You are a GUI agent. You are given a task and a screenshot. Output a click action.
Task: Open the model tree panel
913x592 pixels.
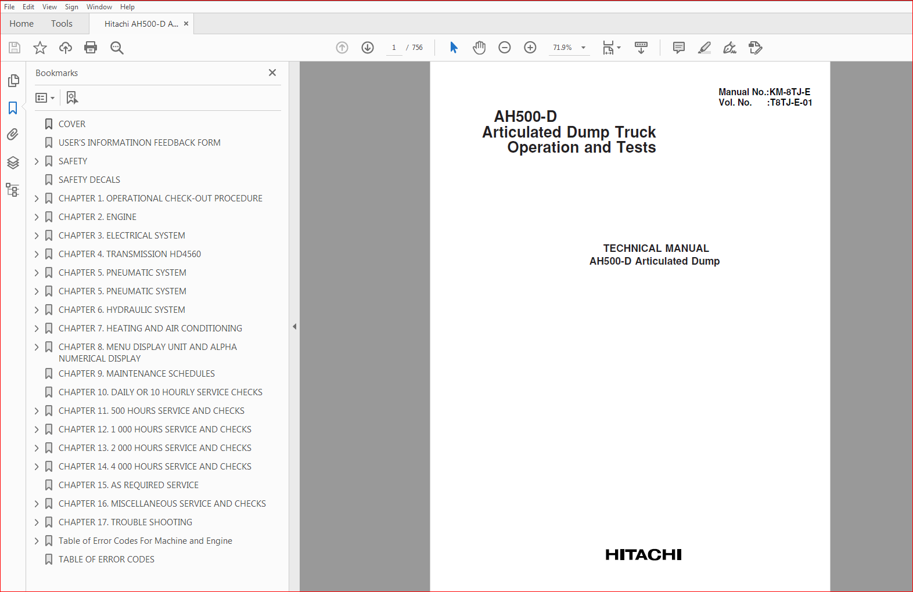(x=13, y=190)
